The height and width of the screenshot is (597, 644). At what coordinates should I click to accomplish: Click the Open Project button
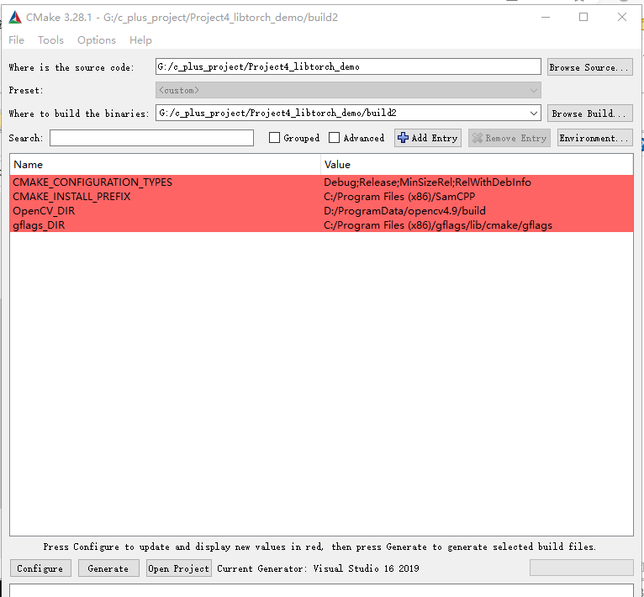click(x=179, y=568)
